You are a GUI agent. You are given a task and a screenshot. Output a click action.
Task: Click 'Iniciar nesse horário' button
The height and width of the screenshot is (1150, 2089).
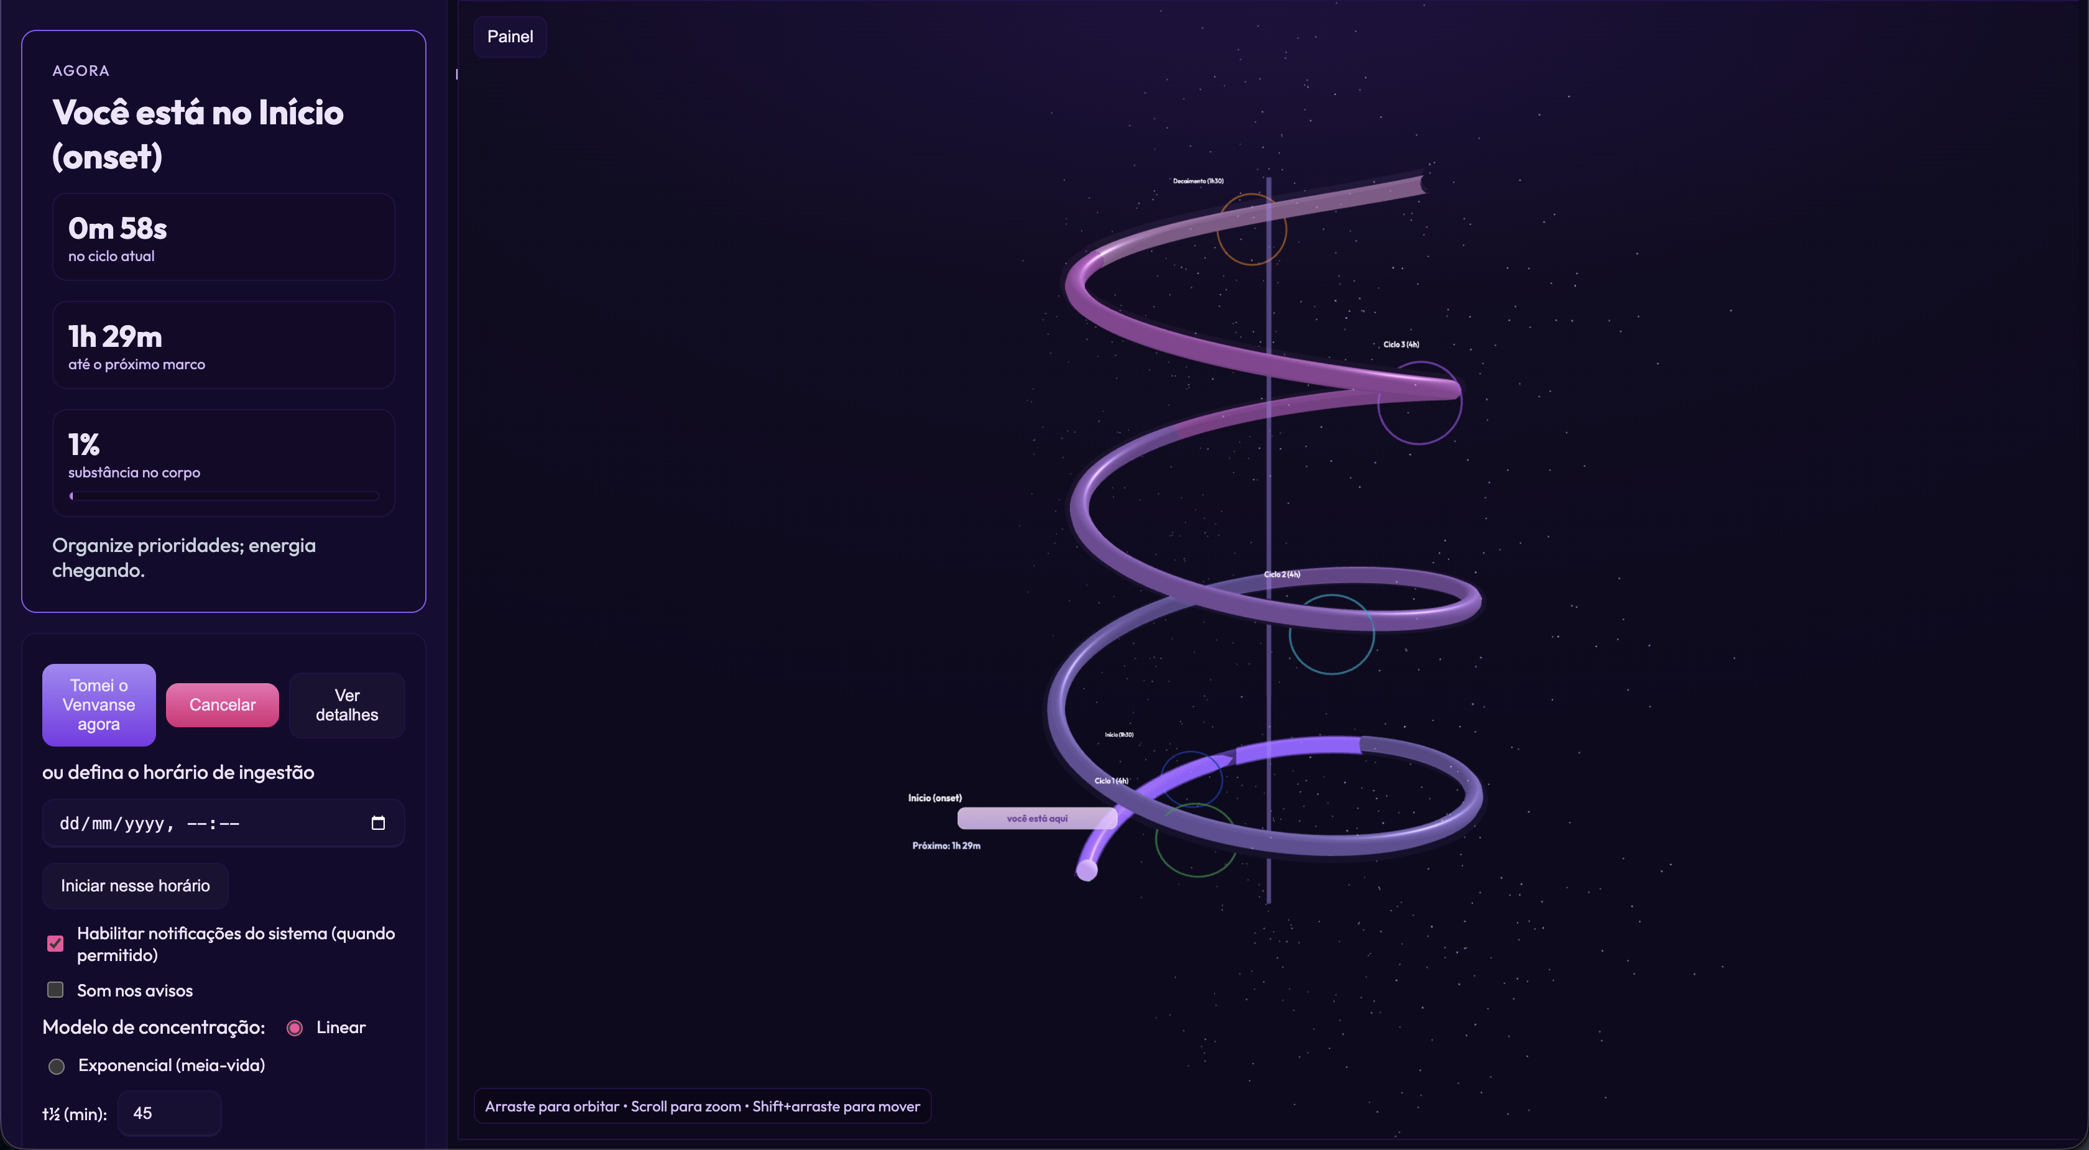click(136, 886)
